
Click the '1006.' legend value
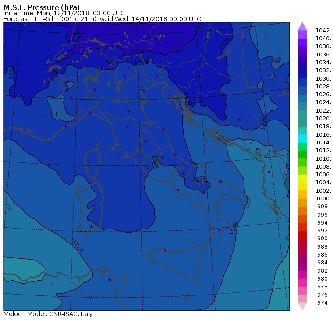[323, 174]
